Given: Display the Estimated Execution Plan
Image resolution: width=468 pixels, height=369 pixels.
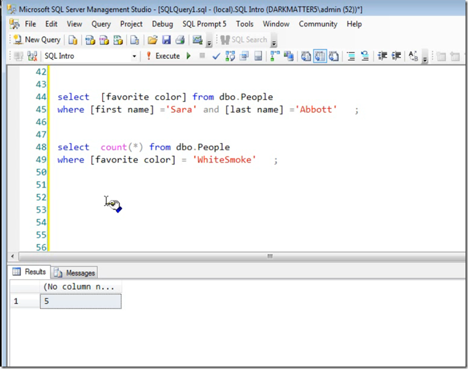Looking at the screenshot, I should (x=230, y=56).
